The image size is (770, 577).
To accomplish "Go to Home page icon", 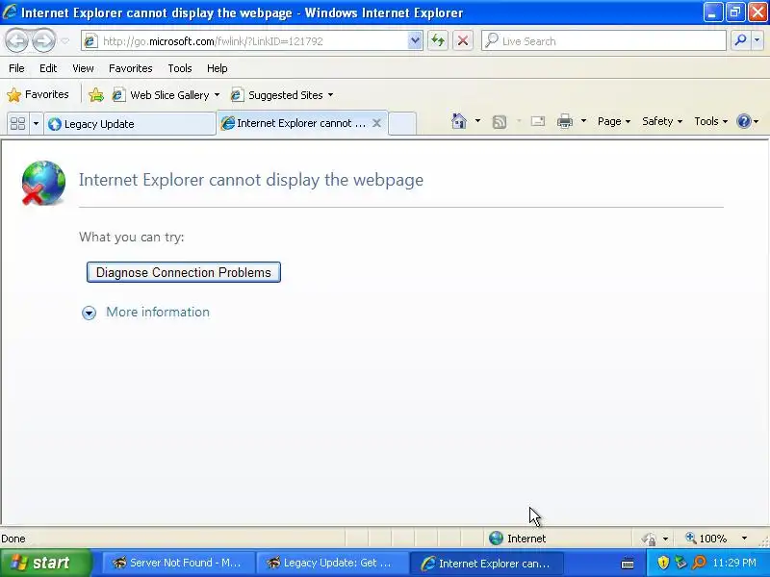I will tap(459, 121).
